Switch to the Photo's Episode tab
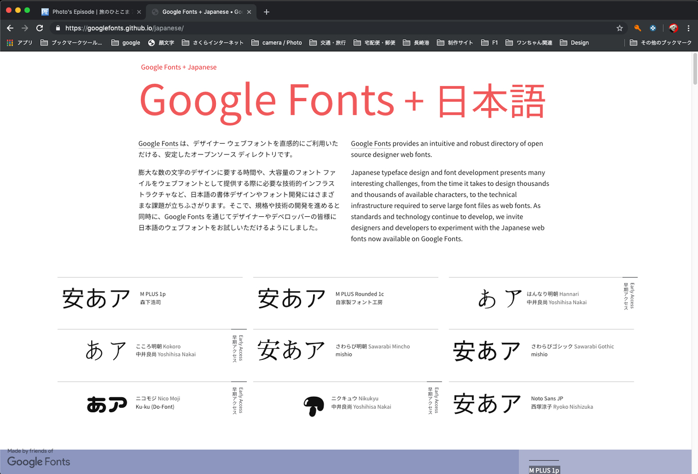698x474 pixels. 90,12
